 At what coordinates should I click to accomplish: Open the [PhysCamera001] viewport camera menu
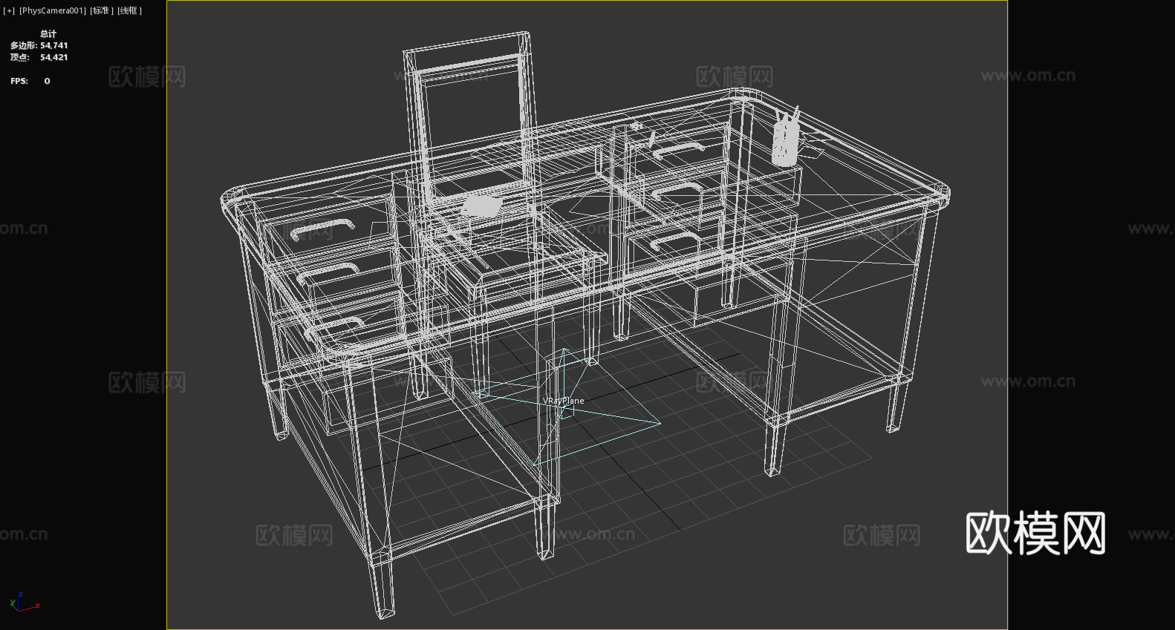(53, 10)
